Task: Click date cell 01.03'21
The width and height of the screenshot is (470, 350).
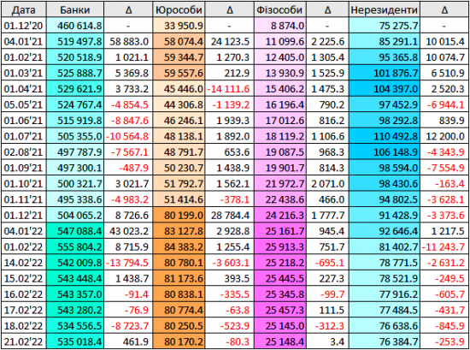Action: tap(23, 73)
